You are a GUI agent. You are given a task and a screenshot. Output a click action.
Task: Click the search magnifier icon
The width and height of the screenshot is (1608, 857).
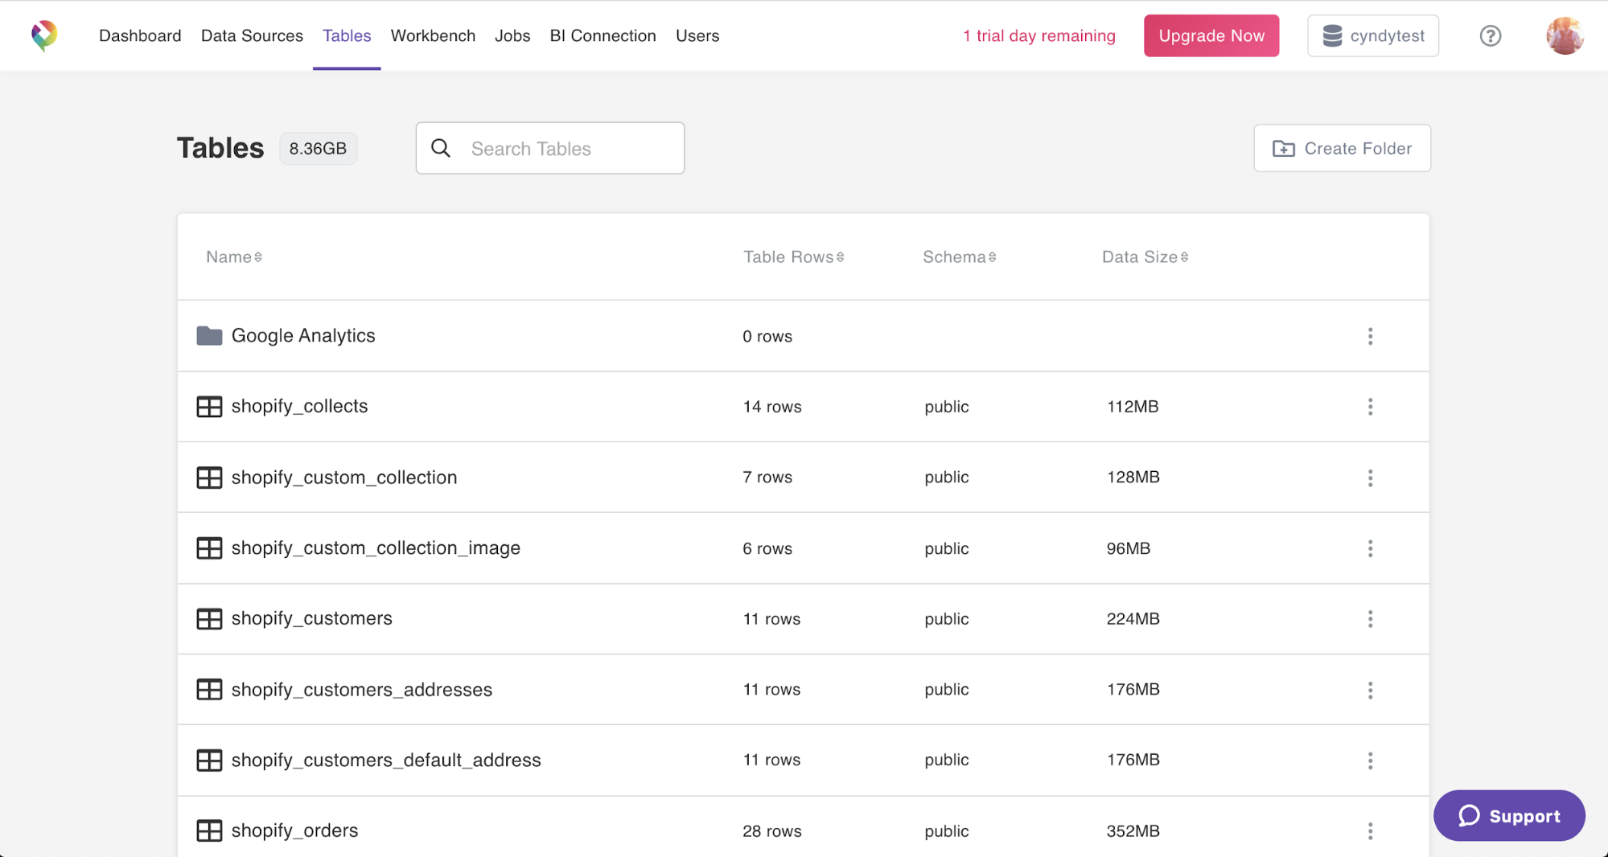(441, 148)
